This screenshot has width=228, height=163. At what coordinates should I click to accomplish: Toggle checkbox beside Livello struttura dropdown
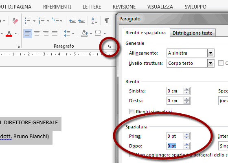point(221,63)
